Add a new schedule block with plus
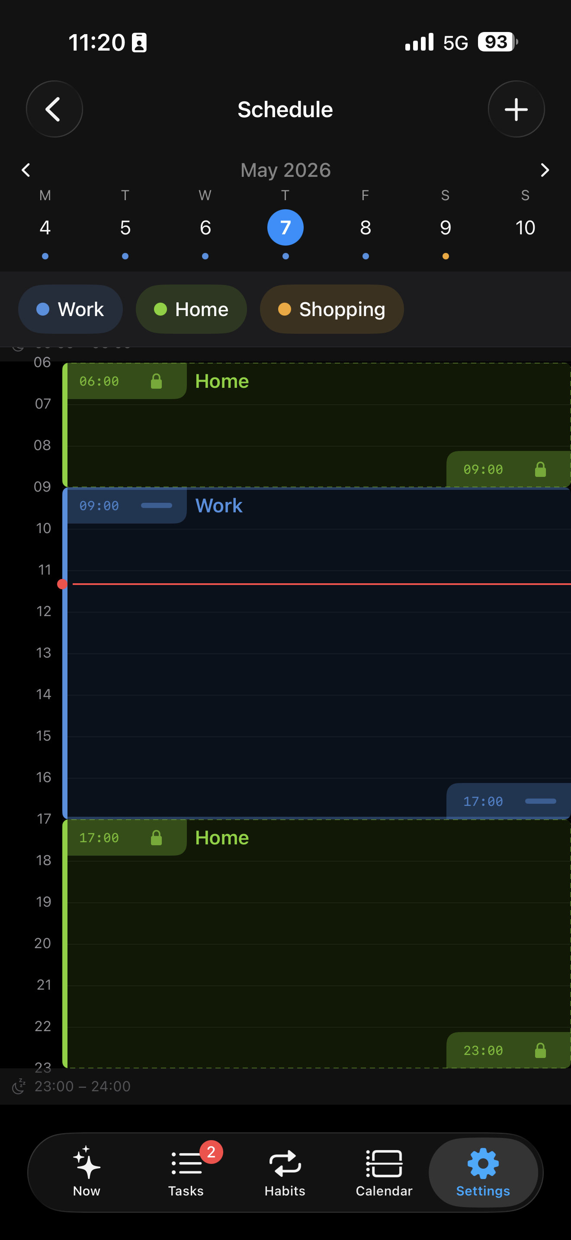The height and width of the screenshot is (1240, 571). tap(516, 109)
